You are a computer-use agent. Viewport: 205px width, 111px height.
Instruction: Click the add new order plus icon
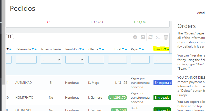[135, 37]
